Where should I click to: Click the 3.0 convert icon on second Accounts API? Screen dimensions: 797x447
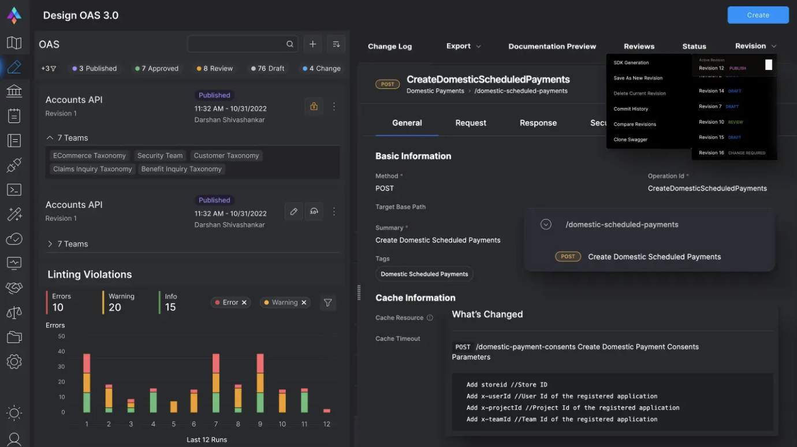[314, 211]
